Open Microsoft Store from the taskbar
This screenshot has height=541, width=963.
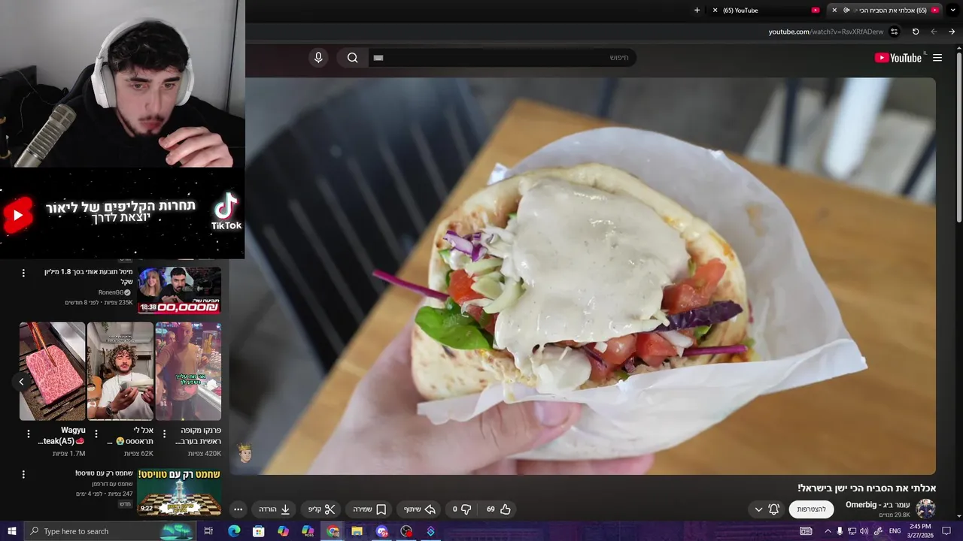pyautogui.click(x=259, y=531)
